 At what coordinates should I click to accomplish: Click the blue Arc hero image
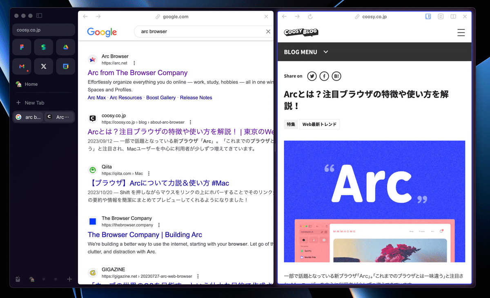click(x=374, y=202)
